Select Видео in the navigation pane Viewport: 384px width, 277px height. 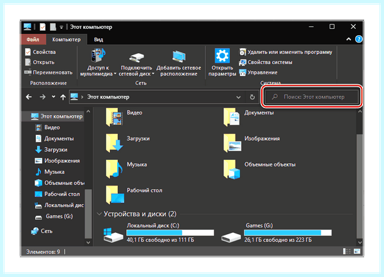tap(47, 127)
